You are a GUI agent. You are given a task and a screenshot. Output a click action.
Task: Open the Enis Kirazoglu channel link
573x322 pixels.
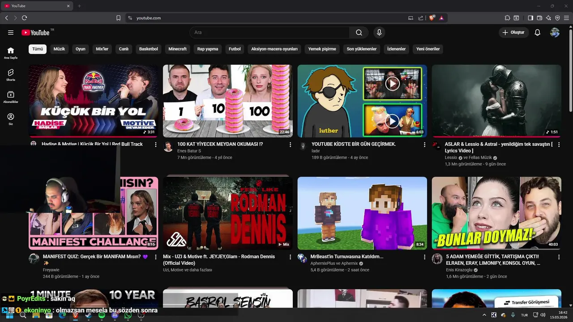coord(459,270)
